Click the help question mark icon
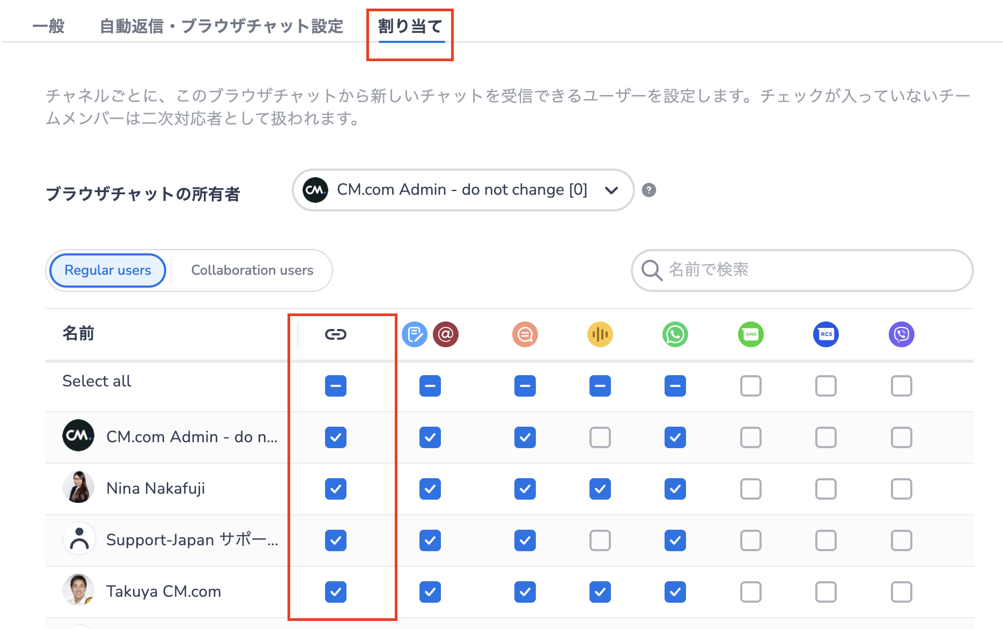Screen dimensions: 1003x629 tap(649, 190)
